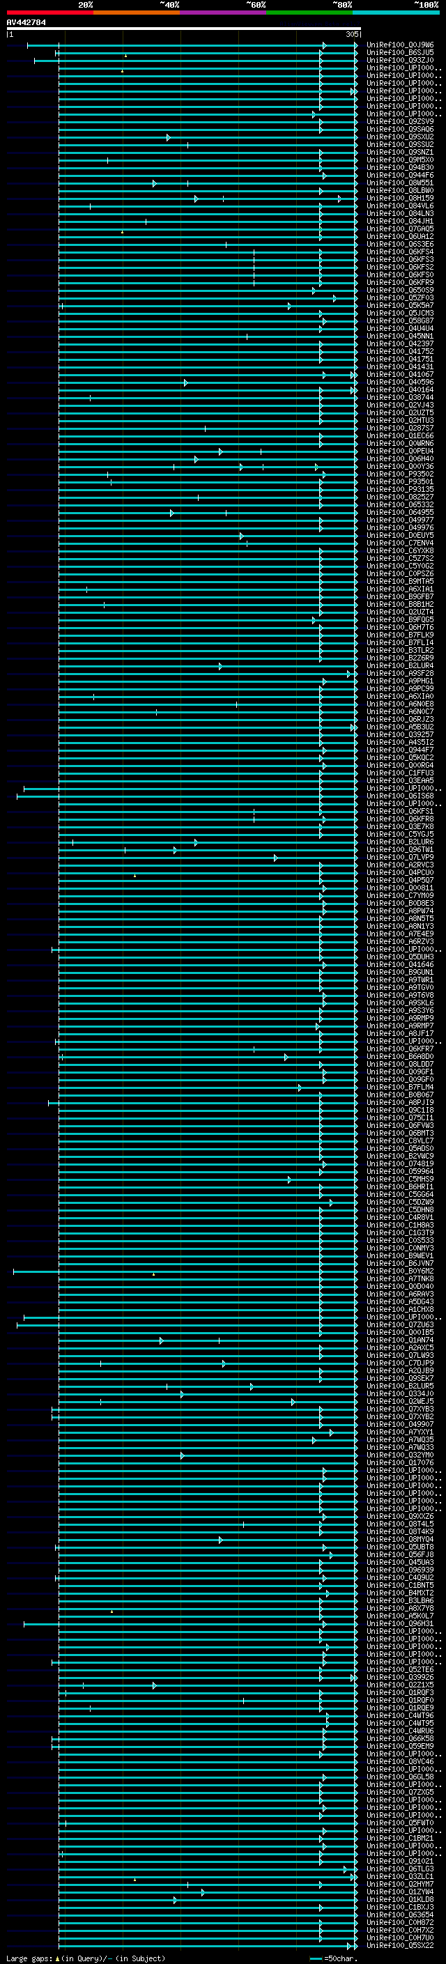Open hit UniRef100_B6SJU5
446x1964 pixels.
click(400, 53)
